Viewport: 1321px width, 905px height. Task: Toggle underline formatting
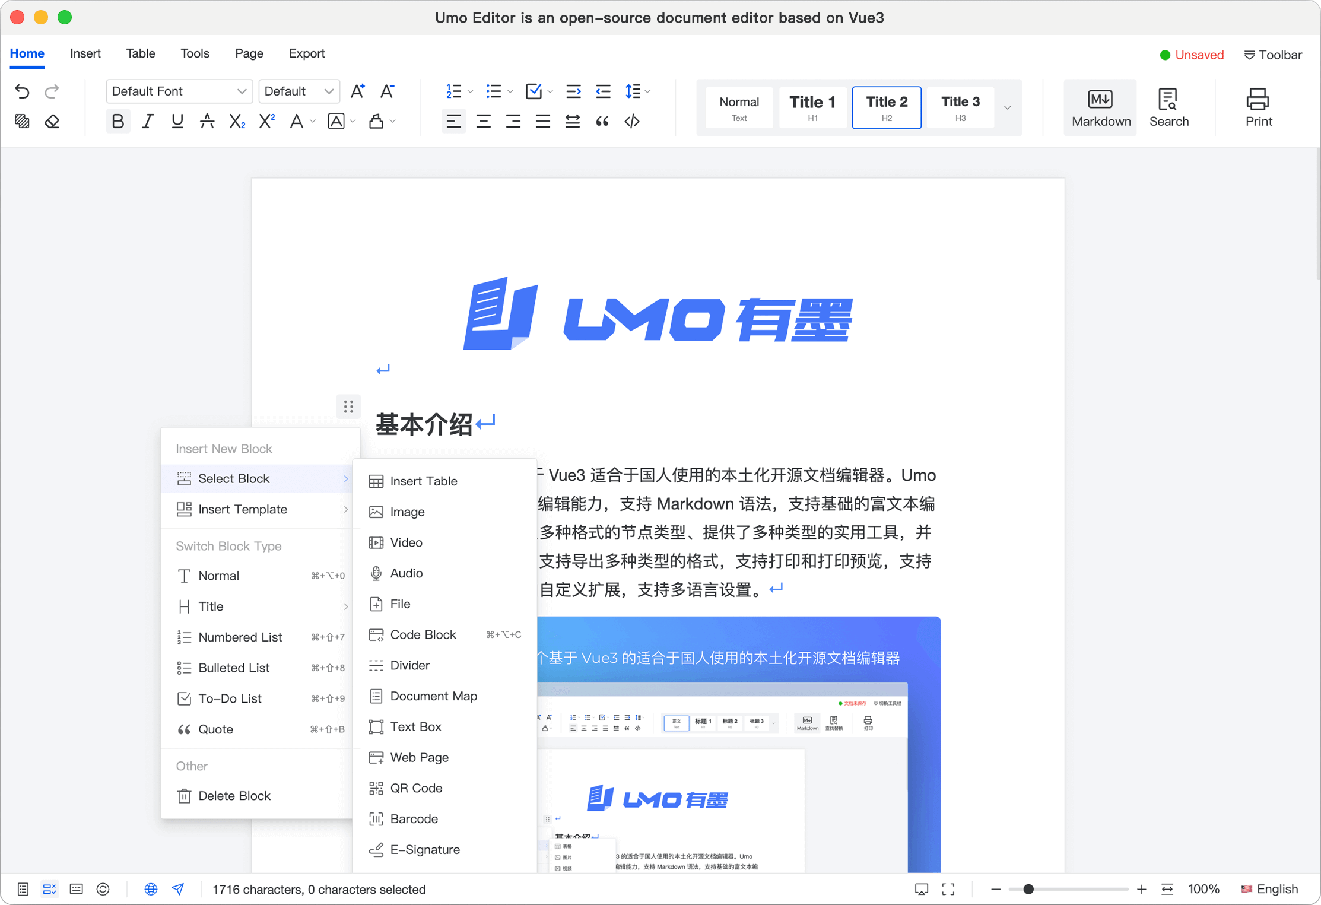pos(176,121)
